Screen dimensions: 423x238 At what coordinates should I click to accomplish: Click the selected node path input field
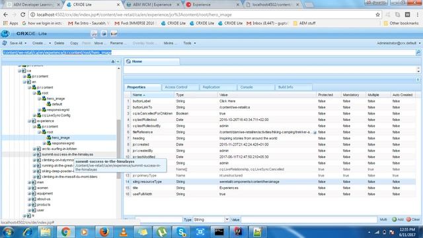pyautogui.click(x=209, y=52)
